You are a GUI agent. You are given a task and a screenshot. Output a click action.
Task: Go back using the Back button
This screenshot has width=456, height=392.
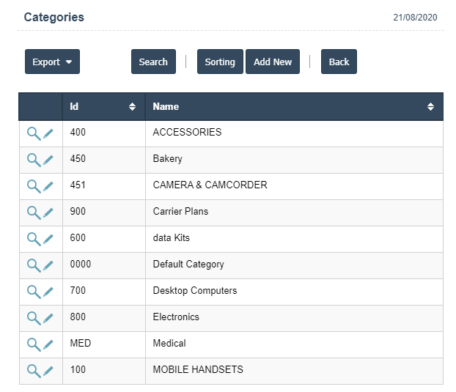[x=339, y=62]
